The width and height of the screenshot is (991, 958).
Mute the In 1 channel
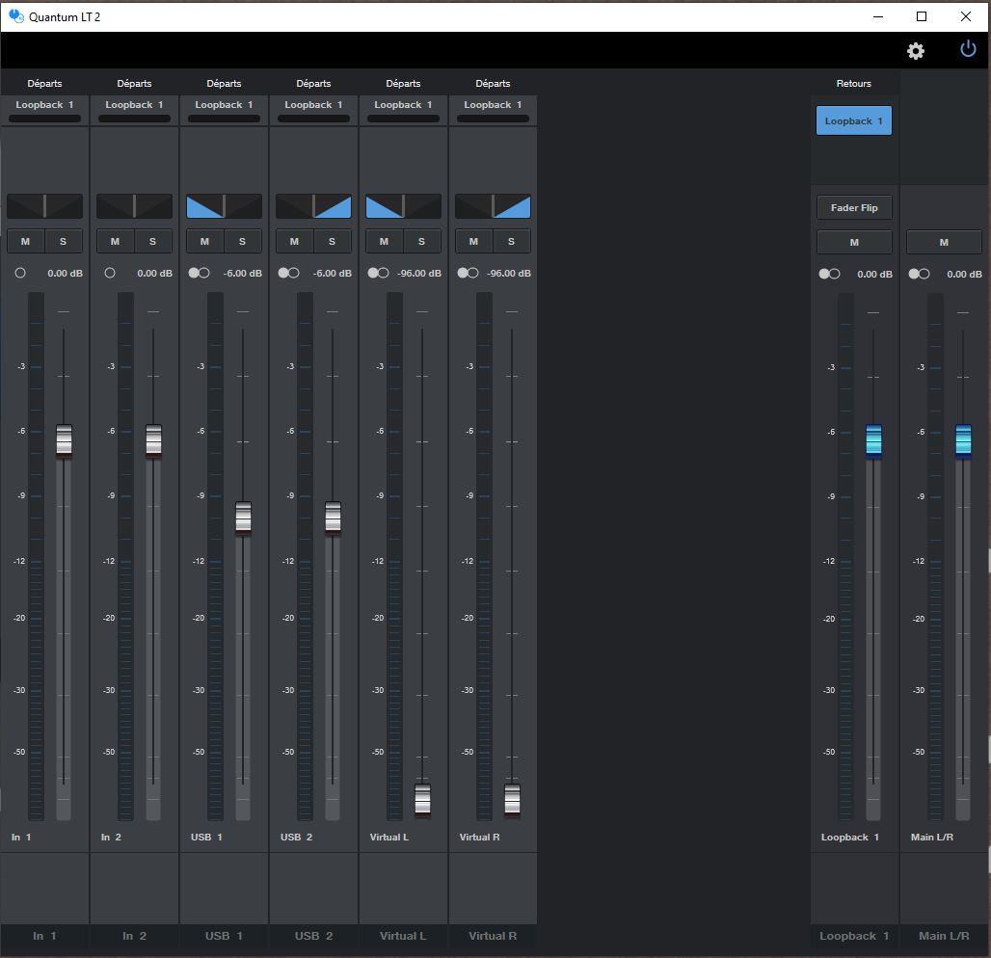(26, 242)
